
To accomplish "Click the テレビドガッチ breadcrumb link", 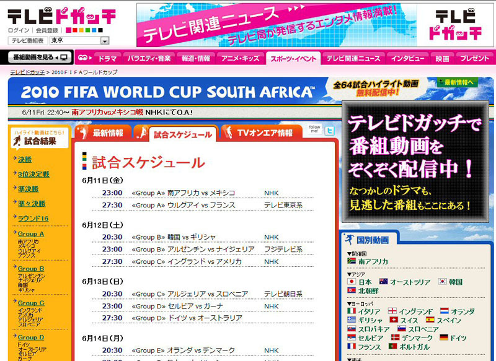I will coord(27,72).
